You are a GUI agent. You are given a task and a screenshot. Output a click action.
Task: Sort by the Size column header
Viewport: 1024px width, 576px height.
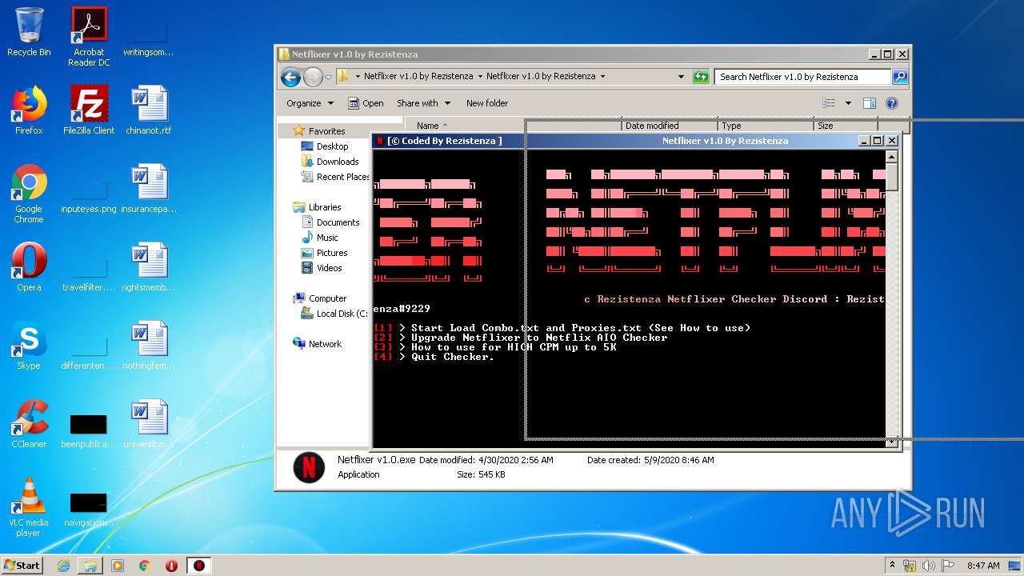tap(846, 126)
